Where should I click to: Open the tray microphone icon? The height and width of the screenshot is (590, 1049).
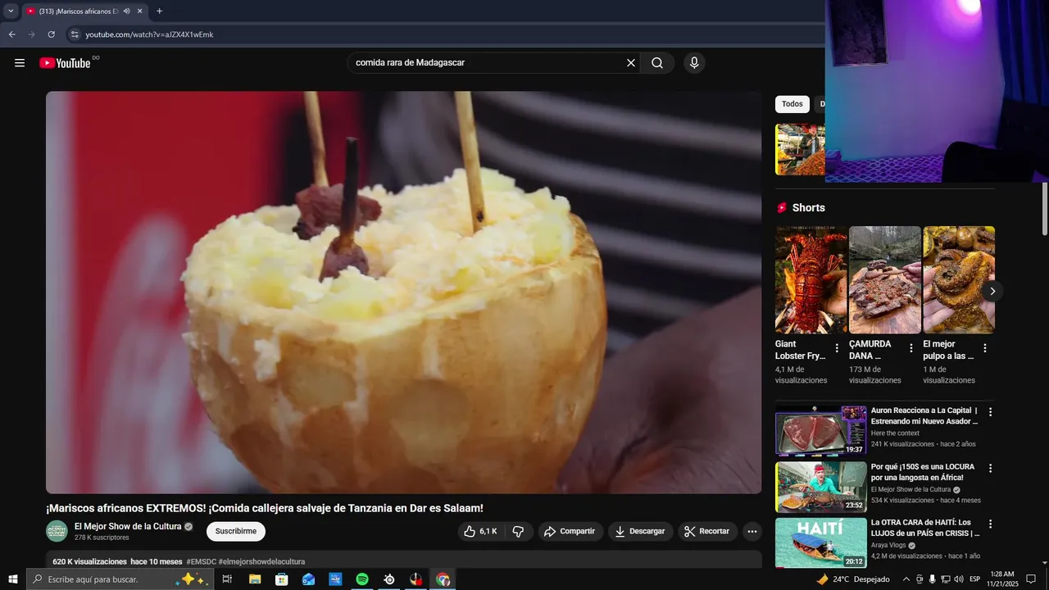(x=933, y=579)
